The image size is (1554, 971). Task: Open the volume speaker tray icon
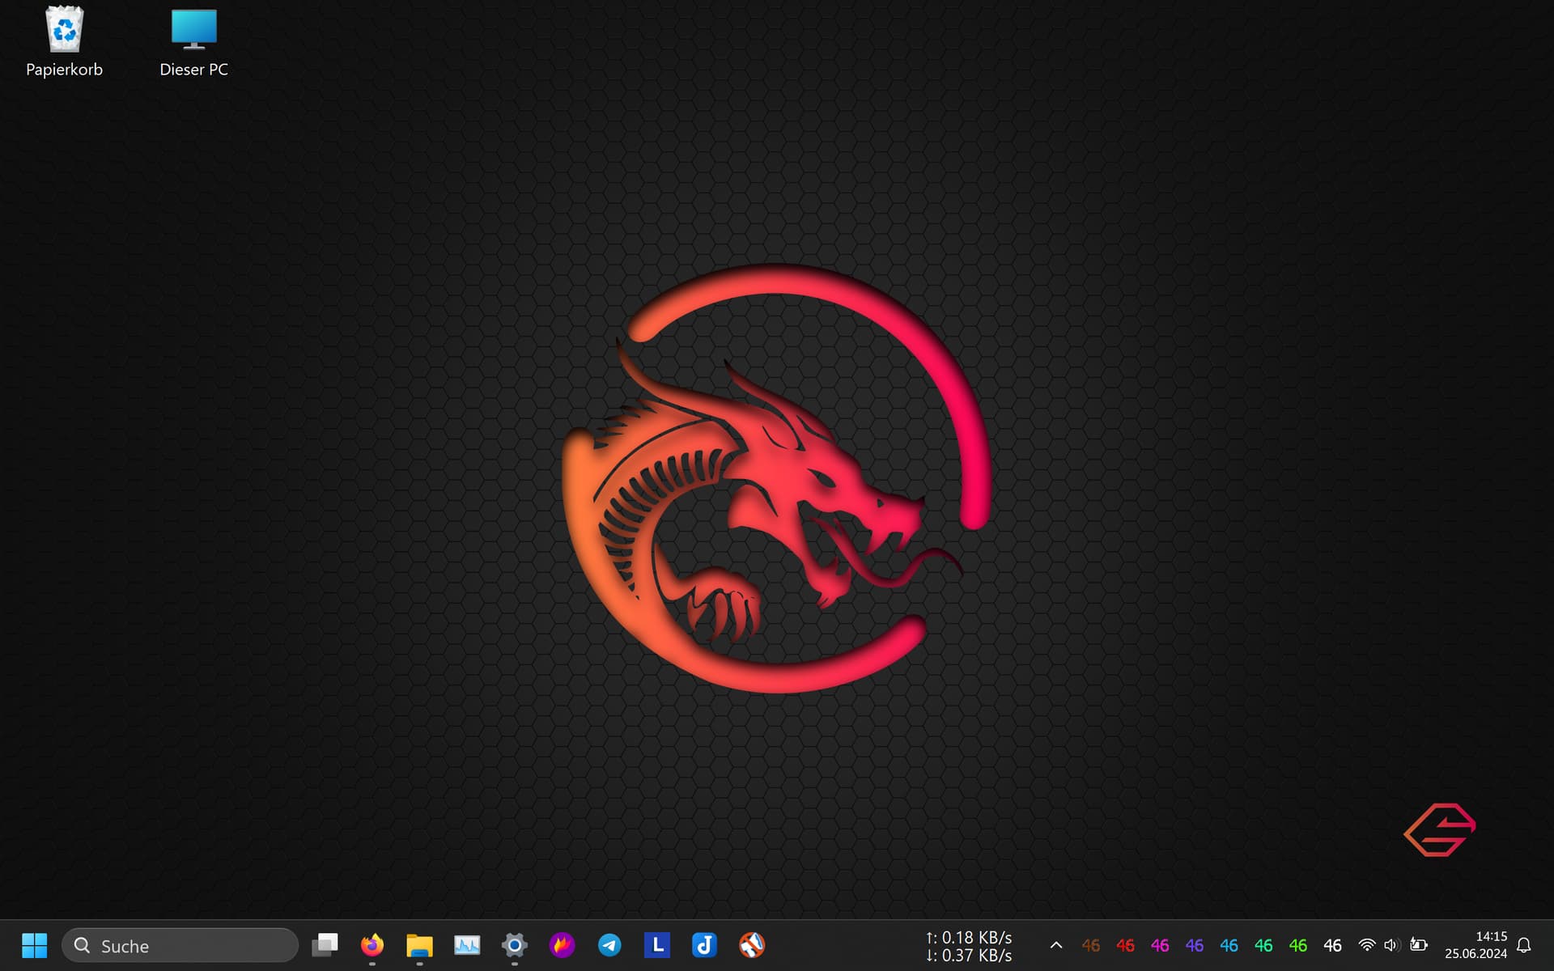1392,945
